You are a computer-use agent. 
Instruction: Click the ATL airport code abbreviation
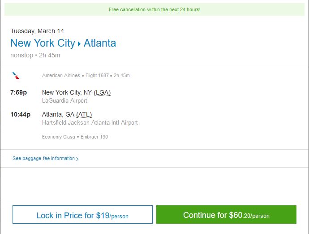84,114
